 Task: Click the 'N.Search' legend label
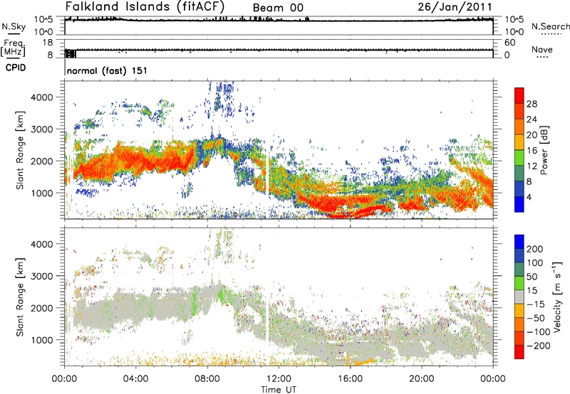pyautogui.click(x=551, y=26)
